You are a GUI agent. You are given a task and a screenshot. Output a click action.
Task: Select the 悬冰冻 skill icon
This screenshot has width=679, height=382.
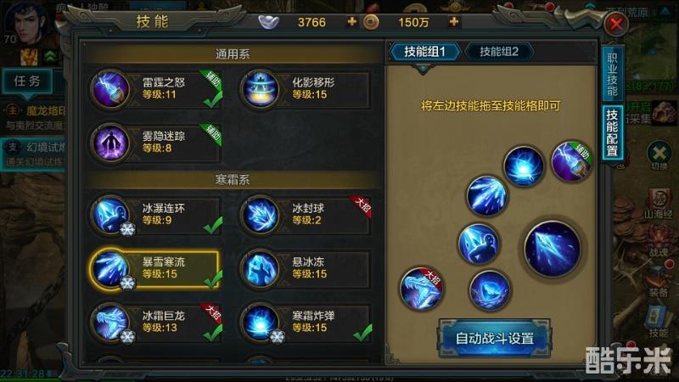tap(261, 268)
